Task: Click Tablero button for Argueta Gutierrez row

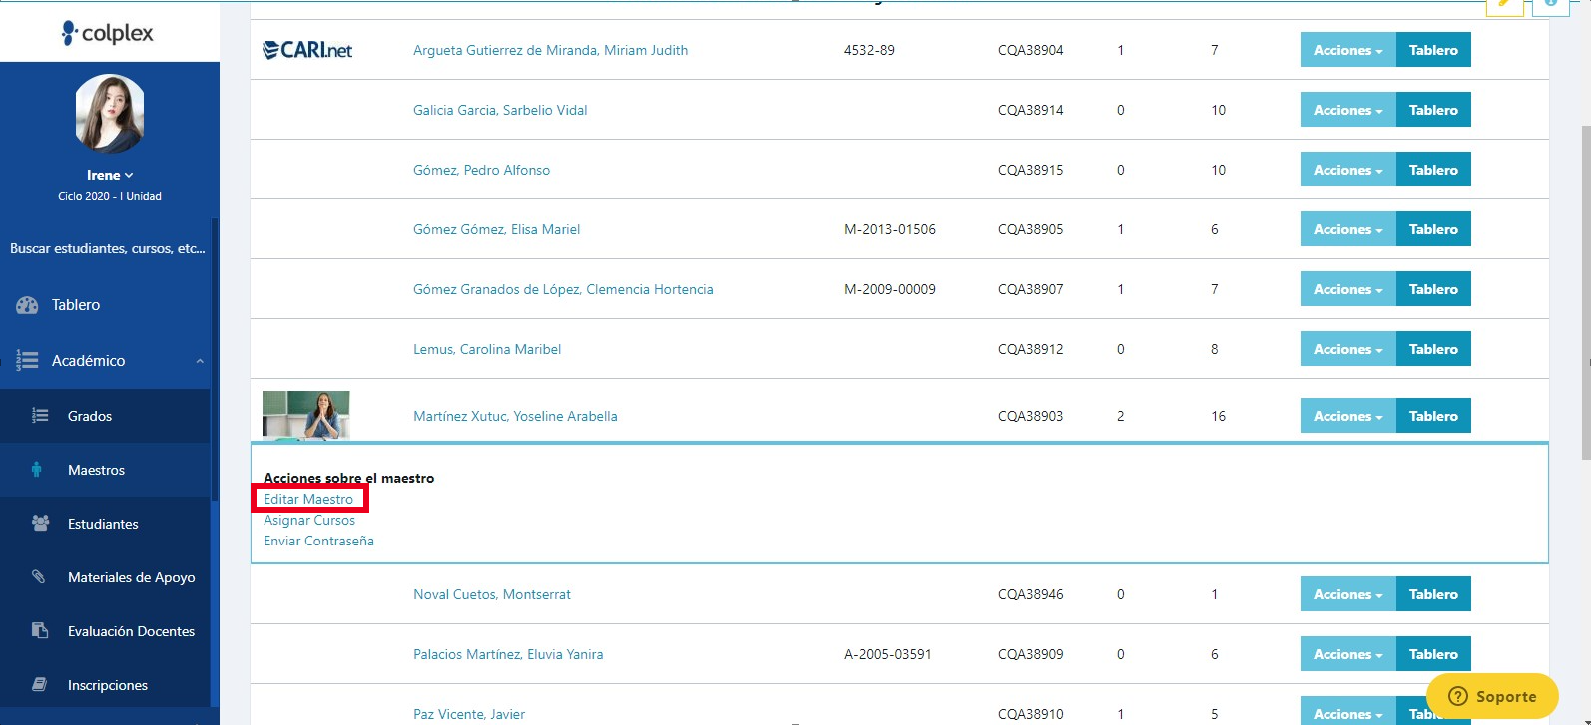Action: click(x=1433, y=50)
